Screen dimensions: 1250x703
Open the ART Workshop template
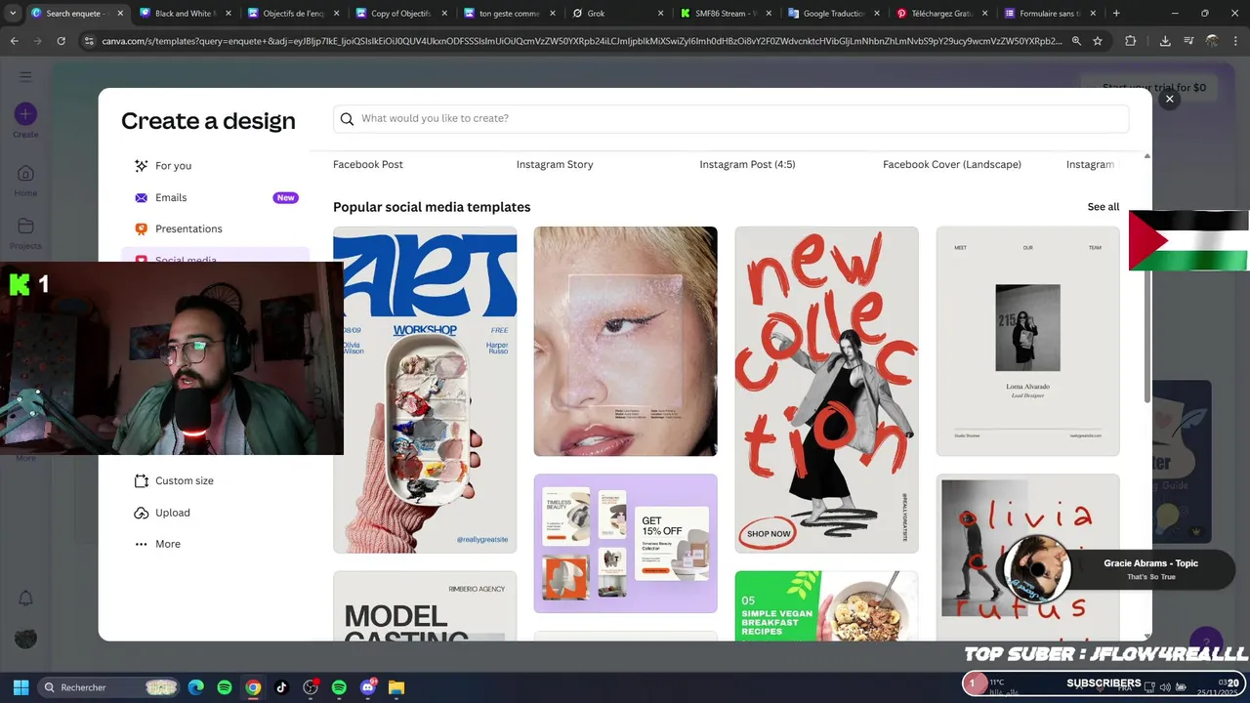tap(425, 390)
